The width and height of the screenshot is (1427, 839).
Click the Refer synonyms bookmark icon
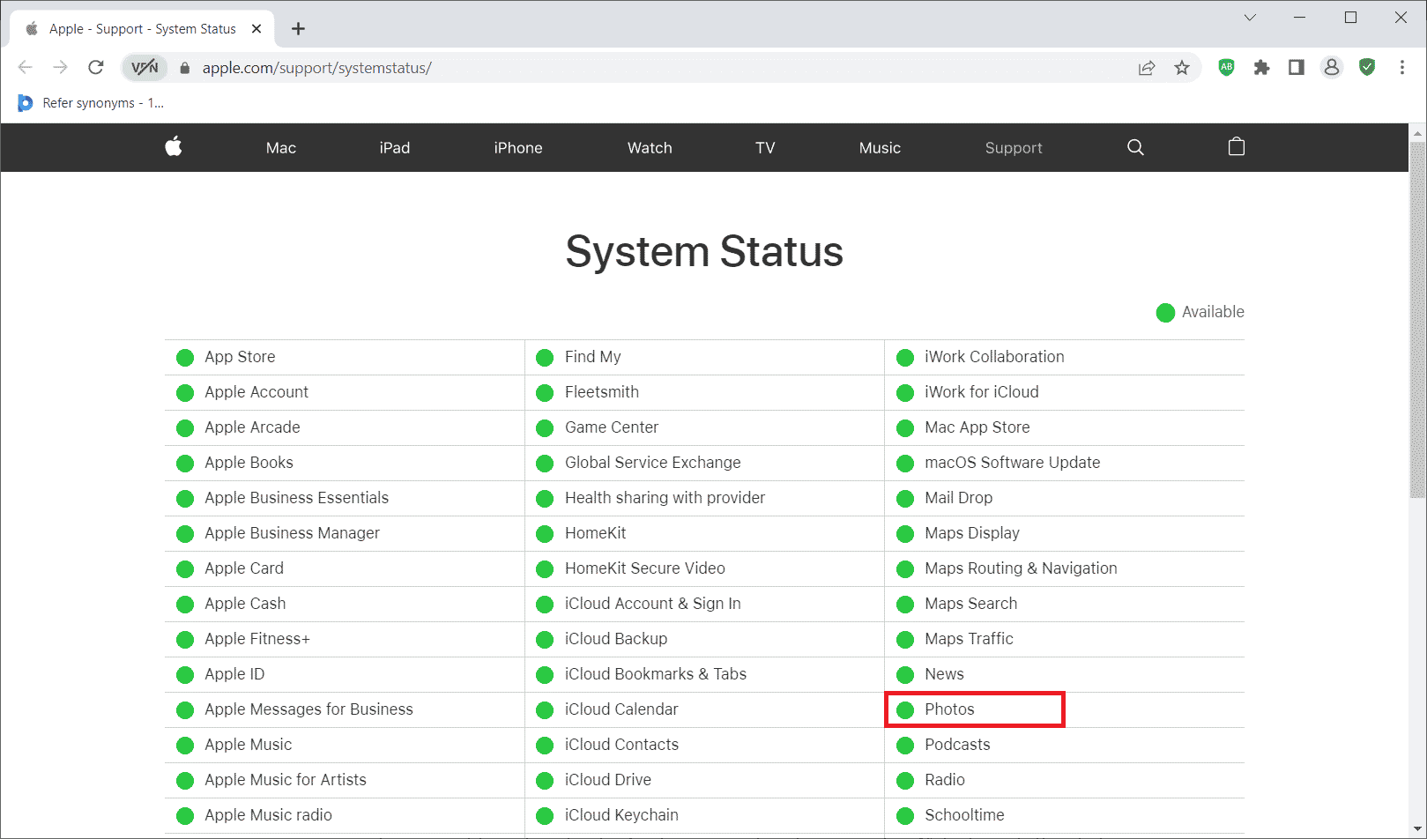(x=25, y=103)
